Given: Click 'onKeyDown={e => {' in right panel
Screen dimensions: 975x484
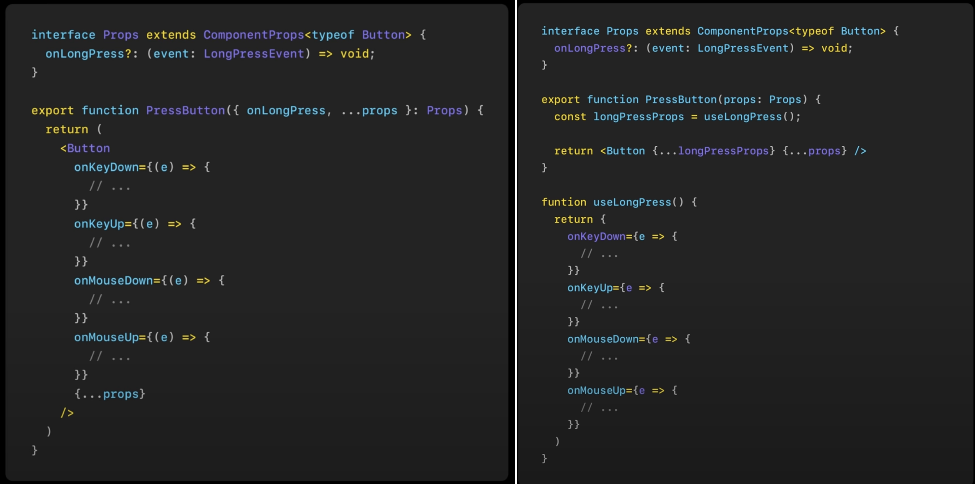Looking at the screenshot, I should [x=622, y=236].
